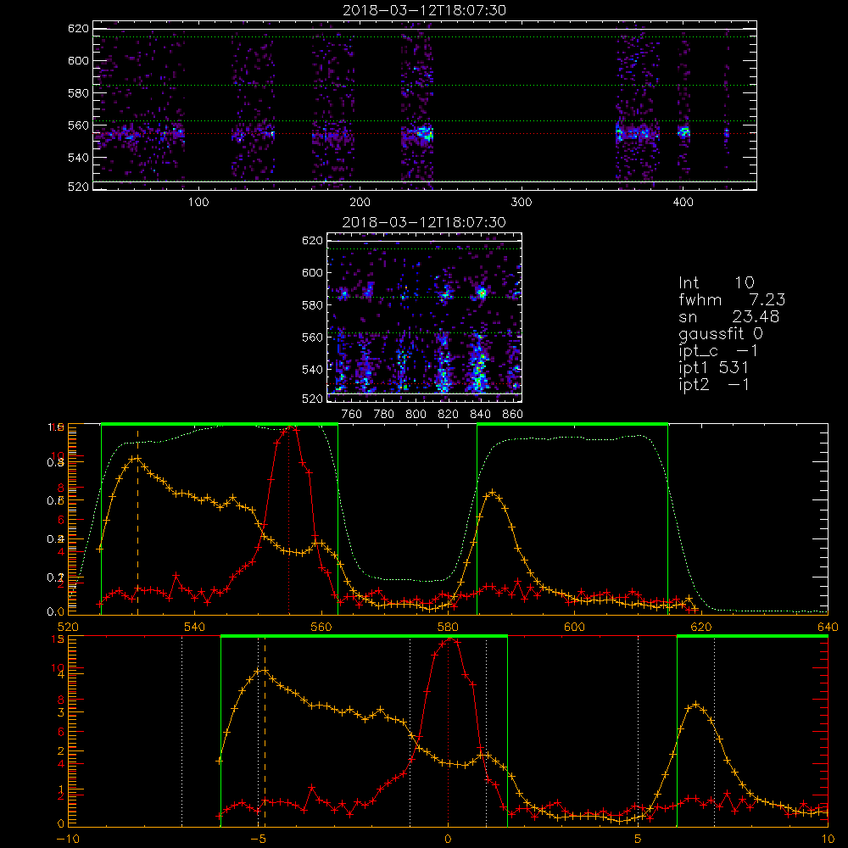Click the bright emission blob near 400 in top spectrogram

tap(684, 131)
